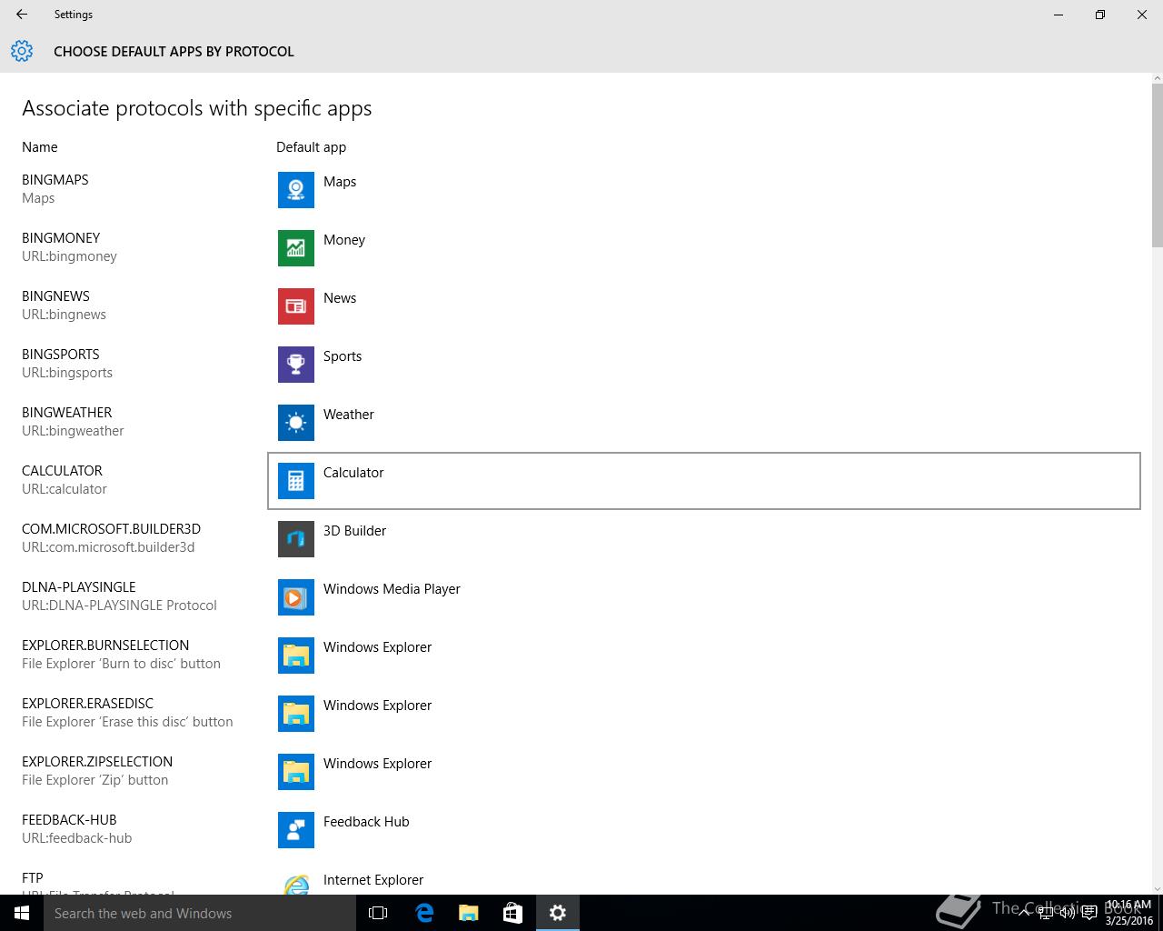
Task: Click the Money app icon
Action: coord(296,248)
